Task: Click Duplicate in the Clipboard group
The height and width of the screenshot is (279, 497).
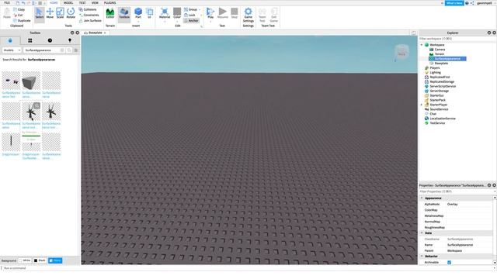Action: pos(22,21)
